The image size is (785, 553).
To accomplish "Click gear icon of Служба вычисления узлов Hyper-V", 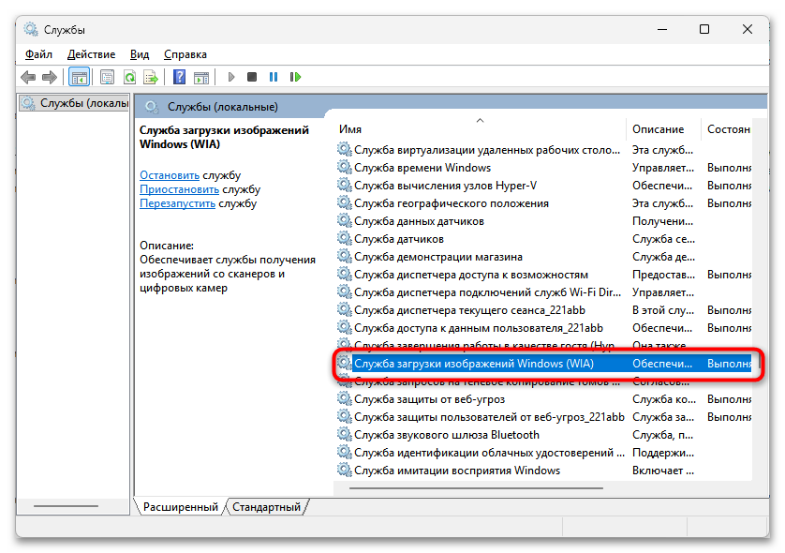I will [345, 185].
